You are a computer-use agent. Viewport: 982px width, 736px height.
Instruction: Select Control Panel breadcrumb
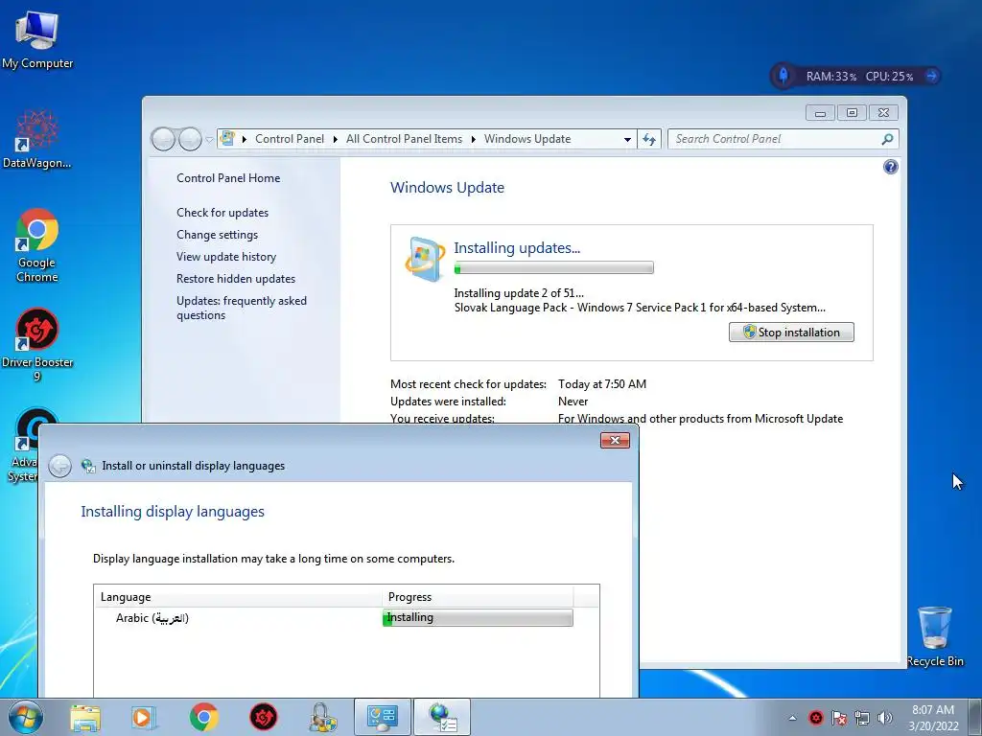(x=290, y=139)
